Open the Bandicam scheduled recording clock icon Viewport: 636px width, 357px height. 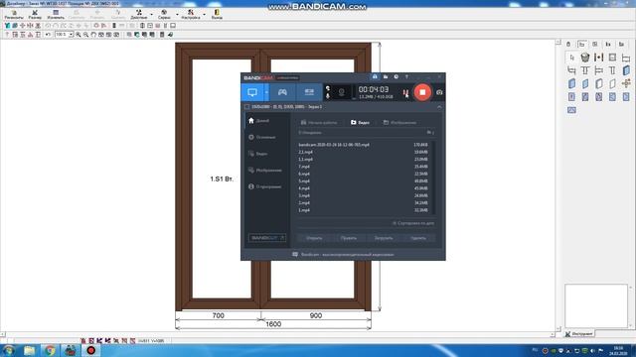397,77
